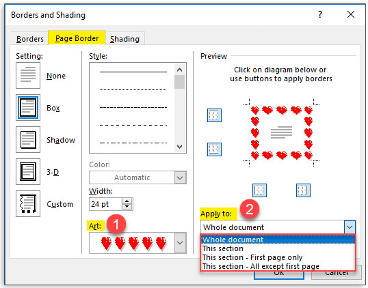The width and height of the screenshot is (368, 288).
Task: Click the Help question mark button
Action: (x=320, y=14)
